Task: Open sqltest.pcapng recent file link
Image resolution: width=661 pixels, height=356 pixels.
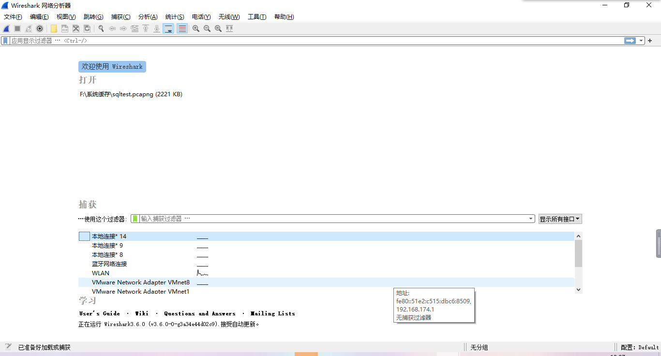Action: 131,94
